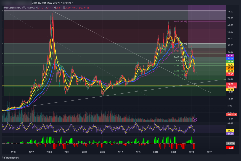Click the 2009 year on time axis
Screen dimensions: 241x161
click(x=102, y=152)
